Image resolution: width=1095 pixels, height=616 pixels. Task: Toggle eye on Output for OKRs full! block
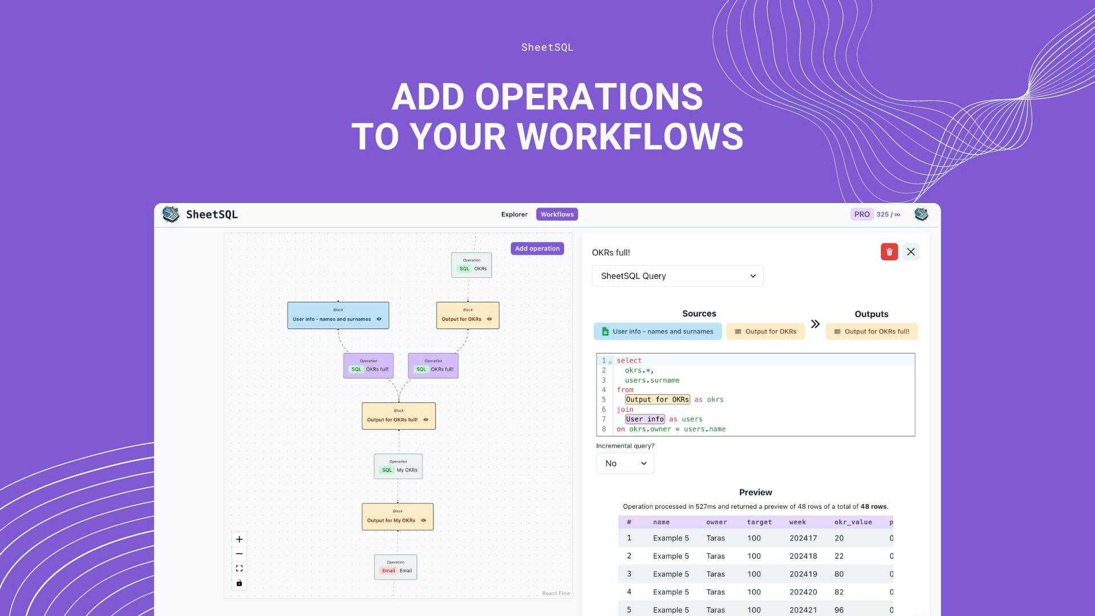click(x=425, y=420)
